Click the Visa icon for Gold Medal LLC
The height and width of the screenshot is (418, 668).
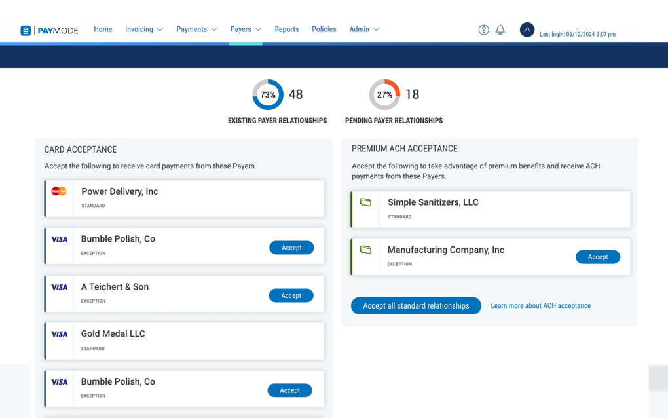coord(59,334)
